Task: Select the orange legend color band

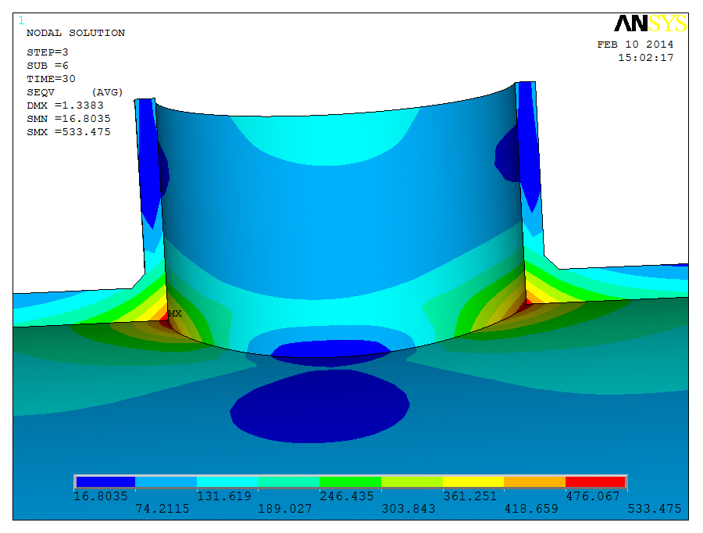Action: (534, 481)
